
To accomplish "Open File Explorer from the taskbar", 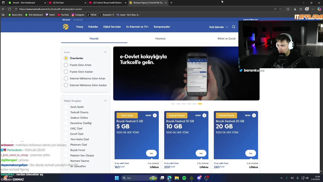I will (177, 178).
